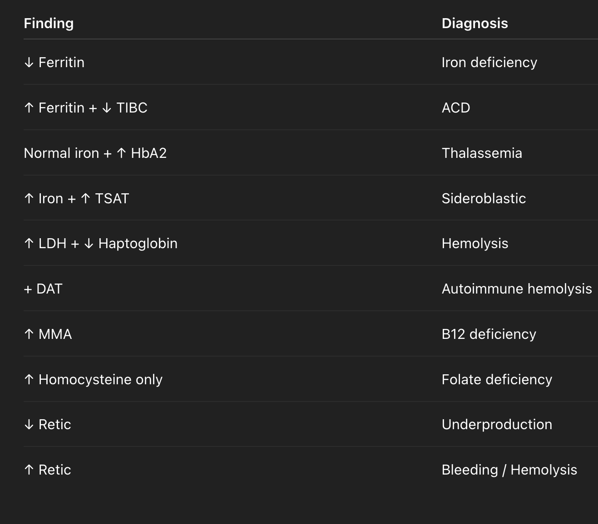The height and width of the screenshot is (524, 598).
Task: Select the Ferritin plus TIBC finding
Action: 85,108
